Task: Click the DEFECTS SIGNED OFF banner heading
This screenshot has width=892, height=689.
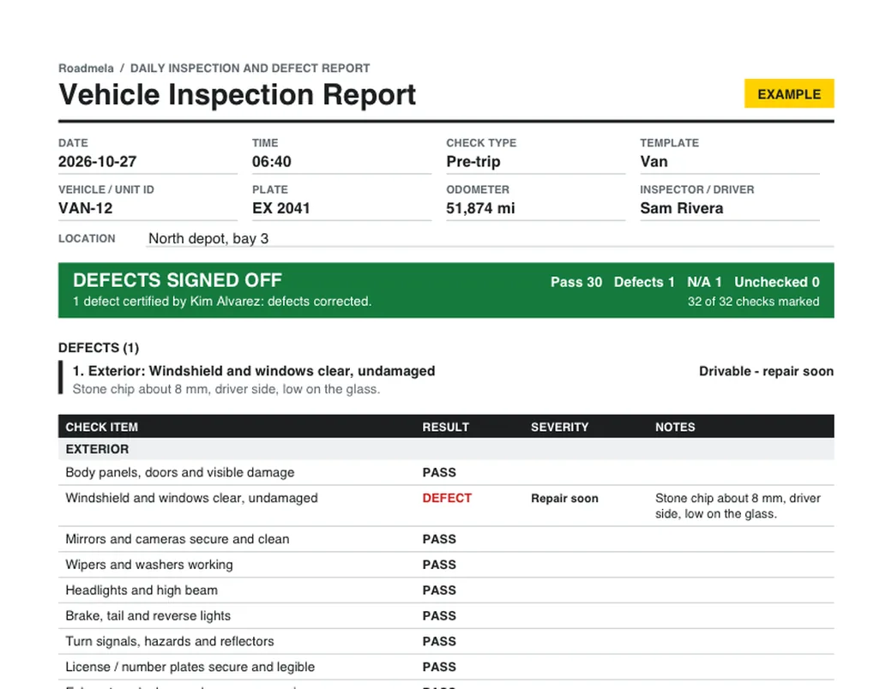Action: pos(178,280)
